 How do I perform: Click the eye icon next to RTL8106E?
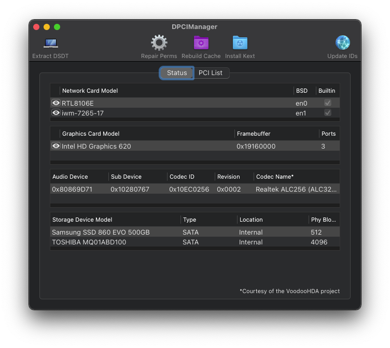56,103
